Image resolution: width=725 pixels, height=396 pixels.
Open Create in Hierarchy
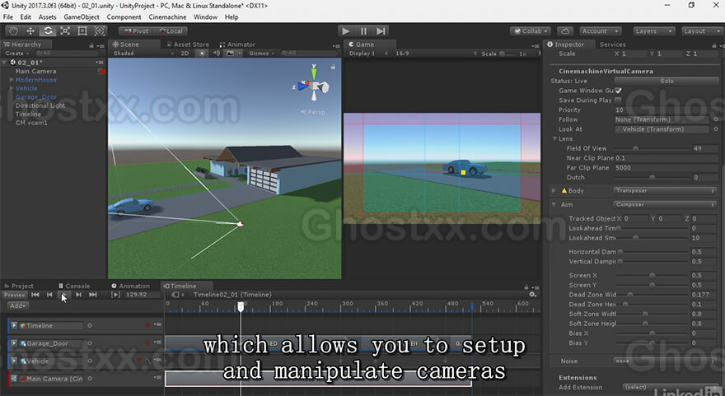17,54
